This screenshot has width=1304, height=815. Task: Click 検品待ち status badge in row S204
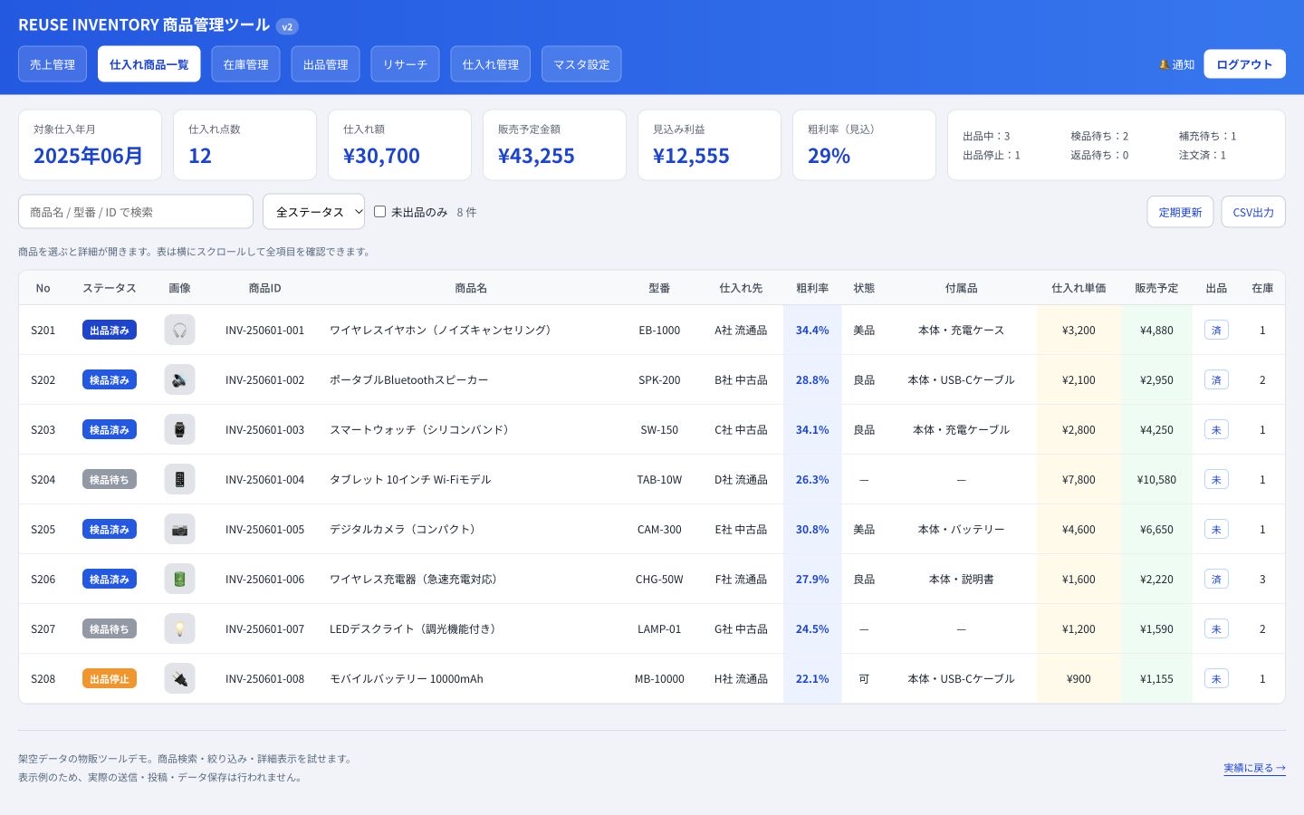[110, 479]
